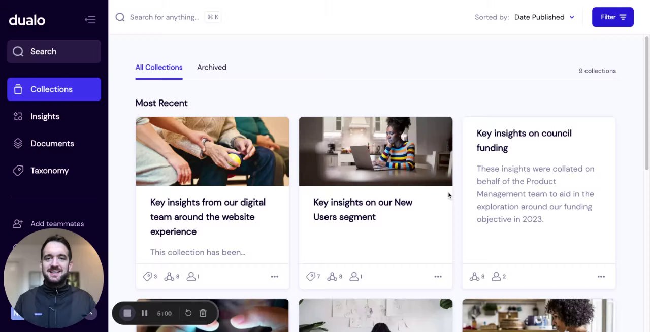Delete the recording with the trash icon

(x=203, y=313)
